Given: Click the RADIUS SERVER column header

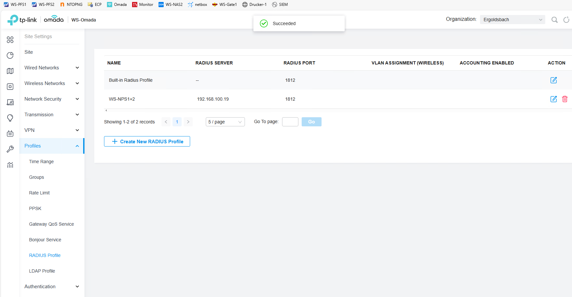Looking at the screenshot, I should tap(214, 63).
